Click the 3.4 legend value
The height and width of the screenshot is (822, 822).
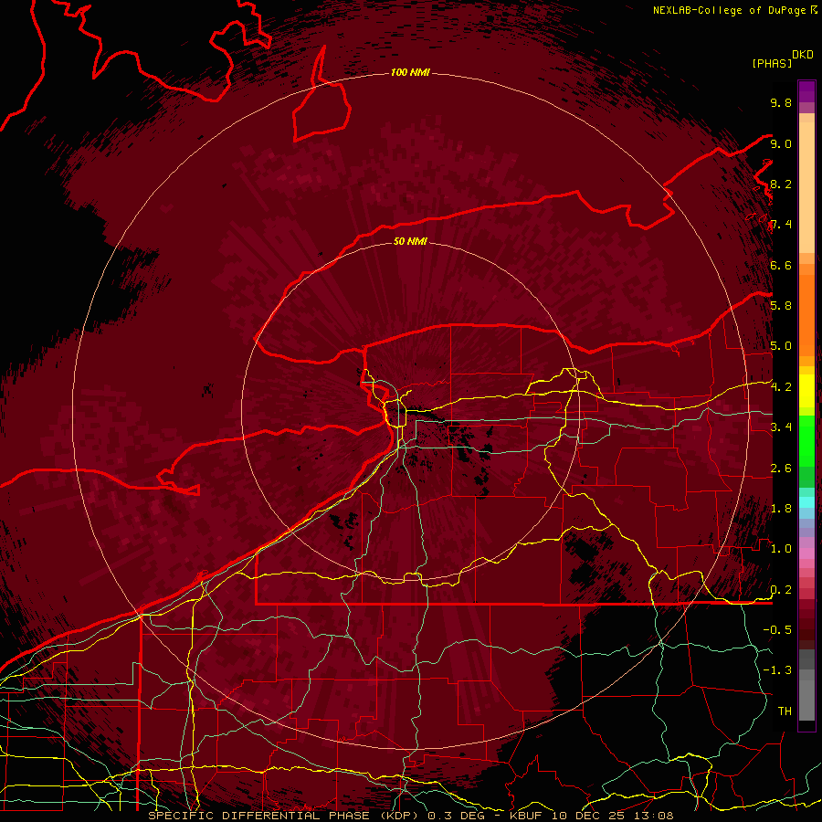pyautogui.click(x=781, y=427)
